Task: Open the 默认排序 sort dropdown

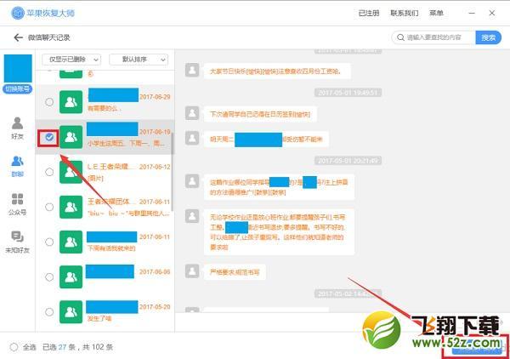Action: (139, 60)
